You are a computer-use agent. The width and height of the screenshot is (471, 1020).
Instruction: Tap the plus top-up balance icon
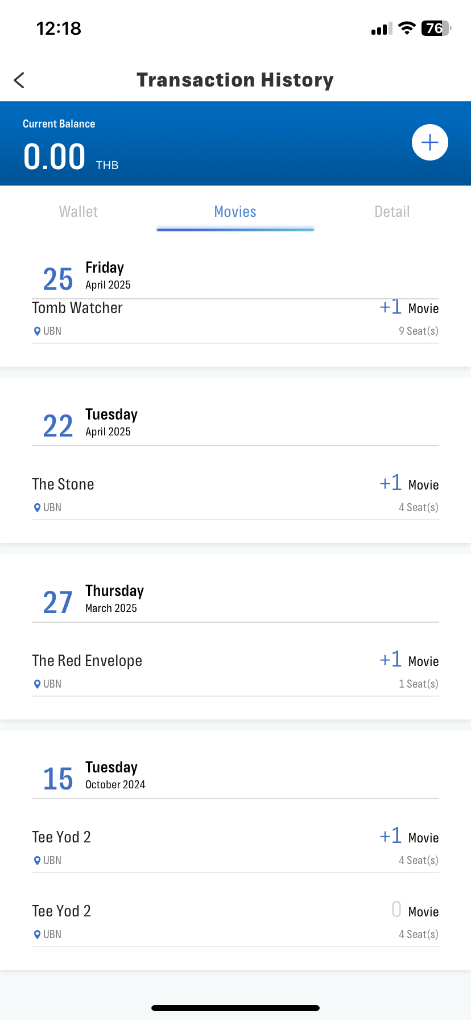430,142
